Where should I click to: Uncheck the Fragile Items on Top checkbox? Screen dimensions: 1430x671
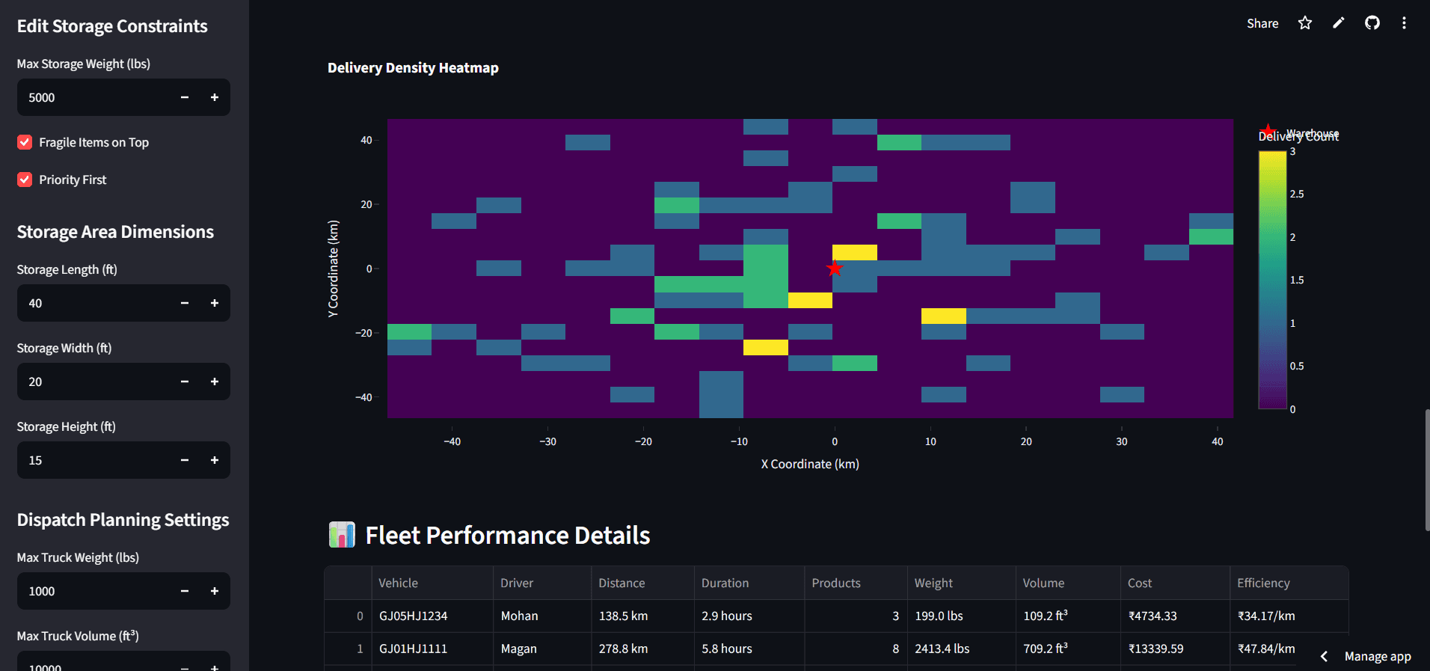pos(25,142)
